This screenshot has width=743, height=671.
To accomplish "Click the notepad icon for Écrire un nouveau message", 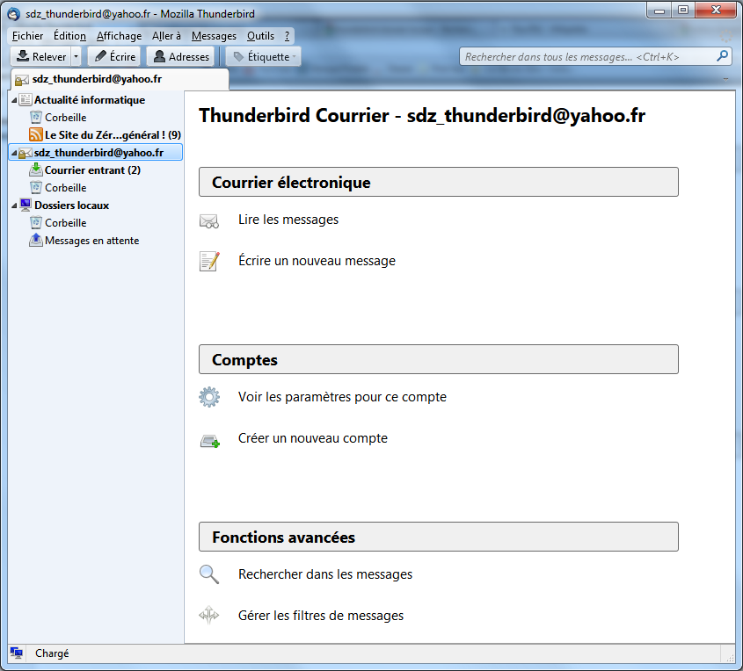I will click(208, 261).
